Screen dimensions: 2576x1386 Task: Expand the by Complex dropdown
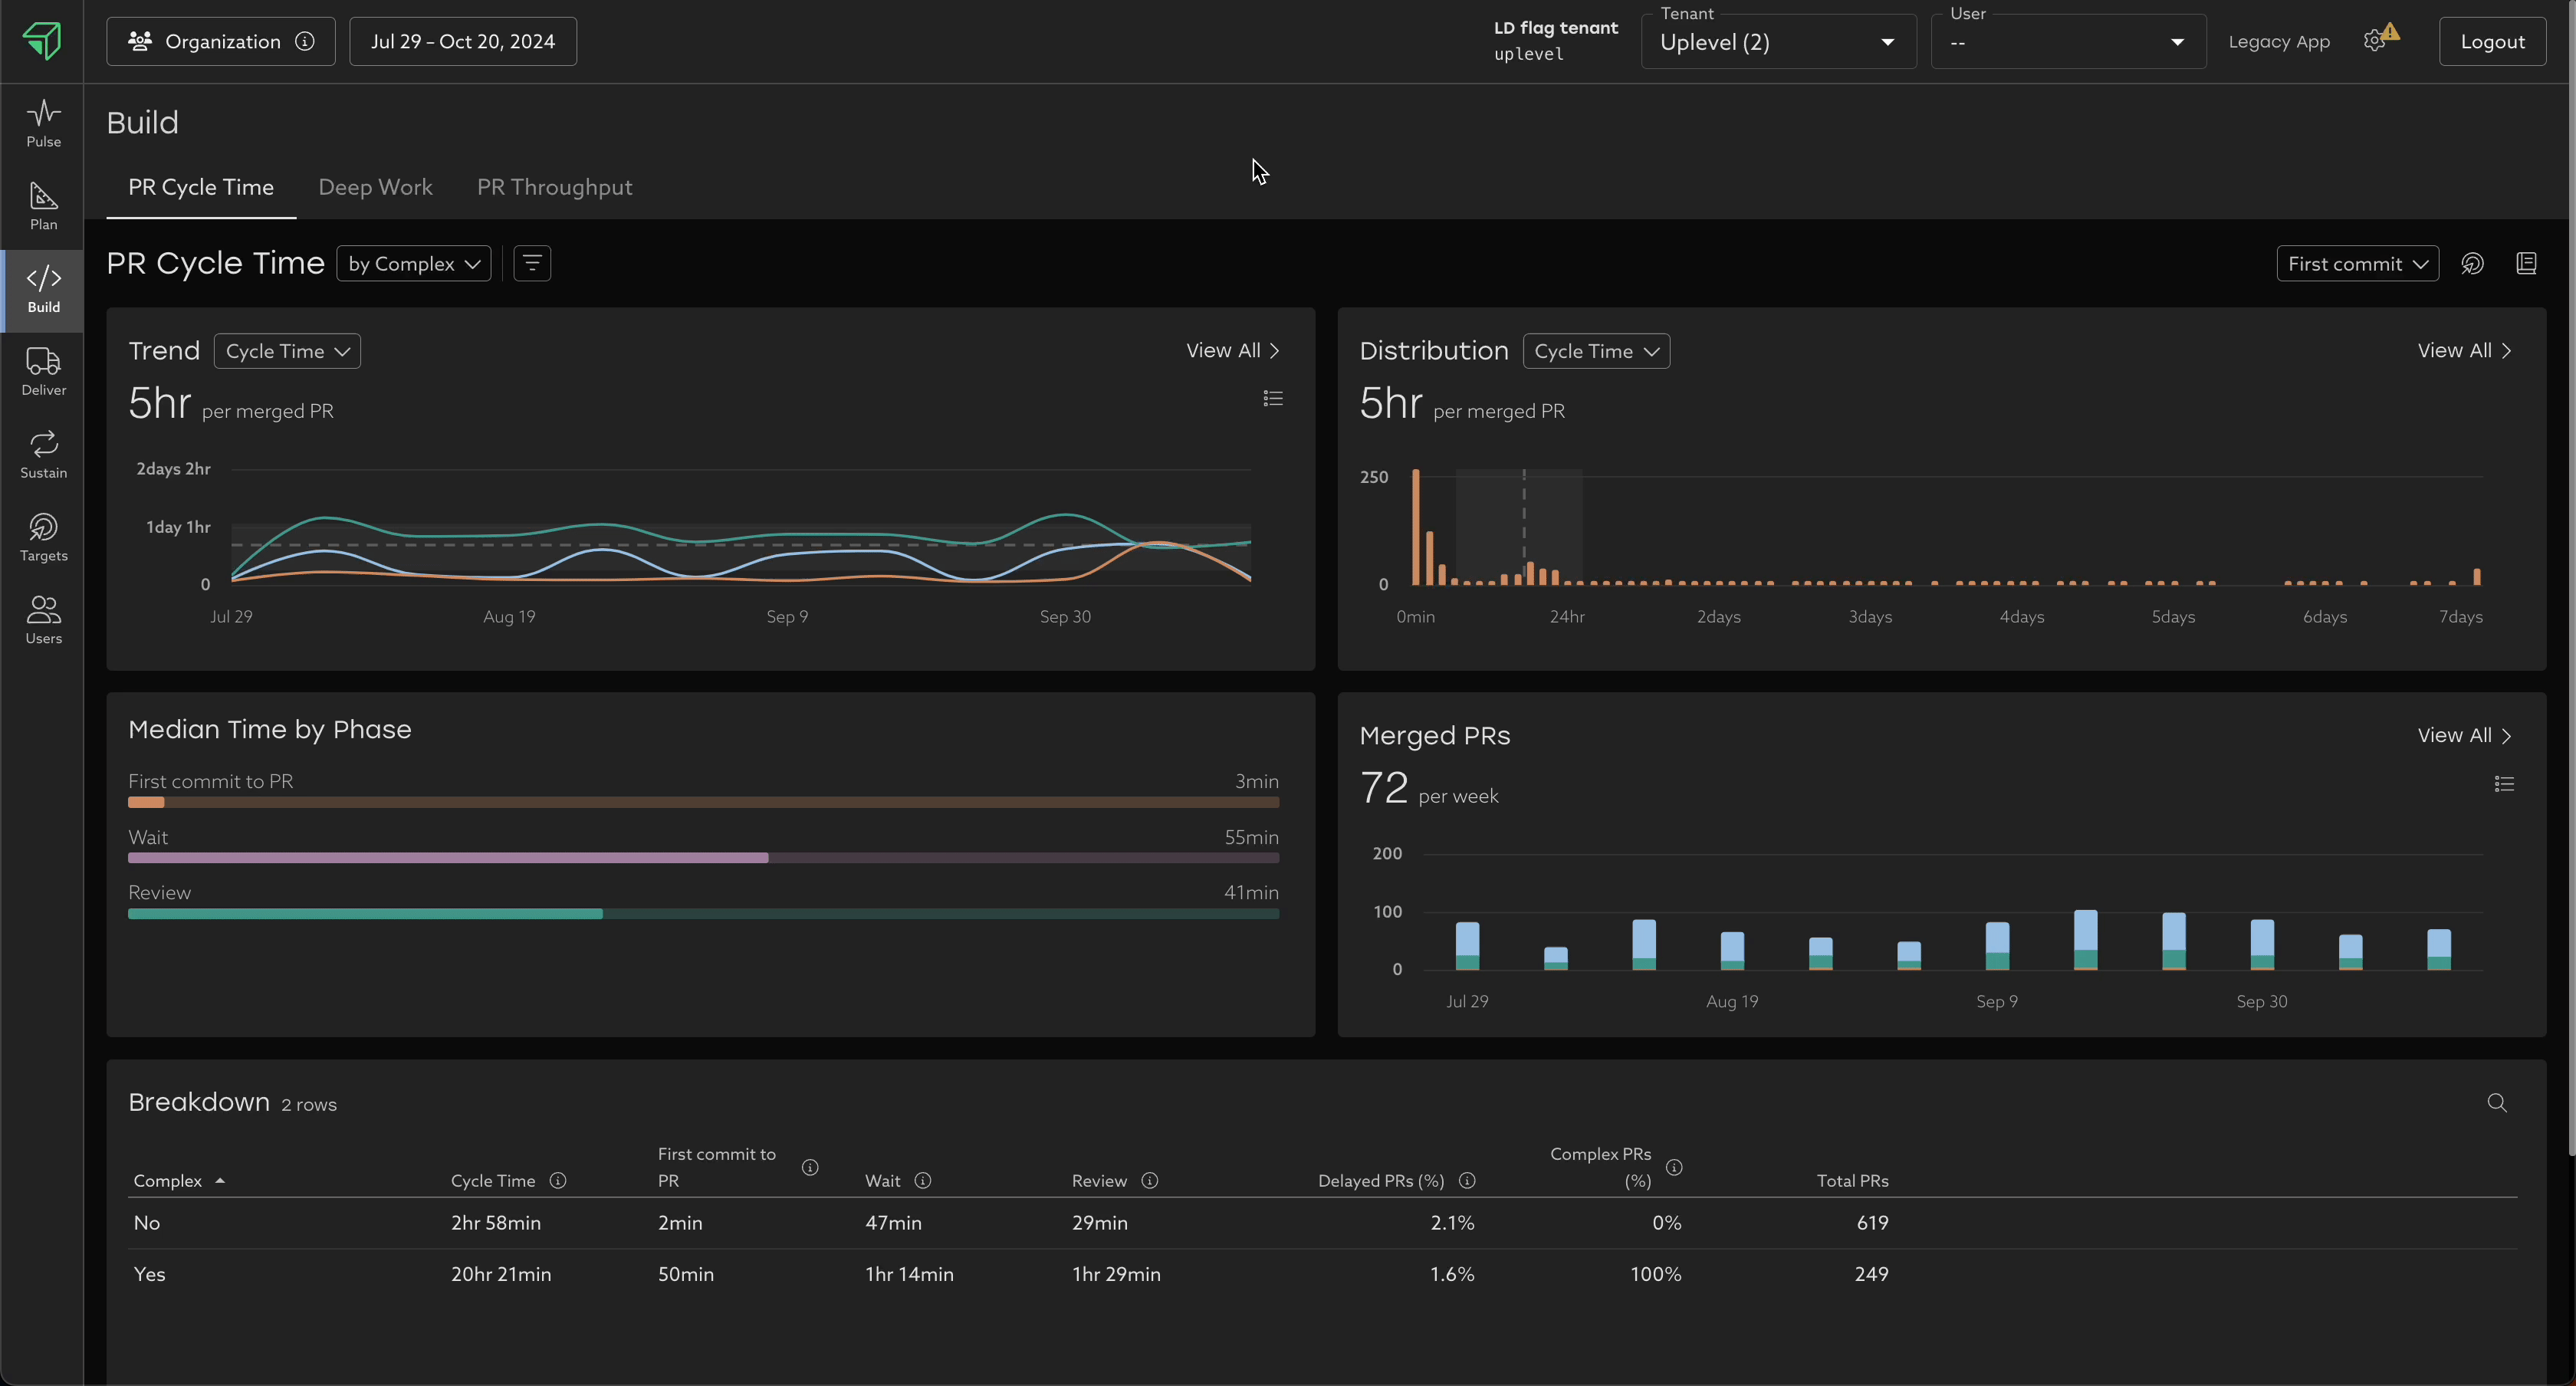[x=413, y=264]
